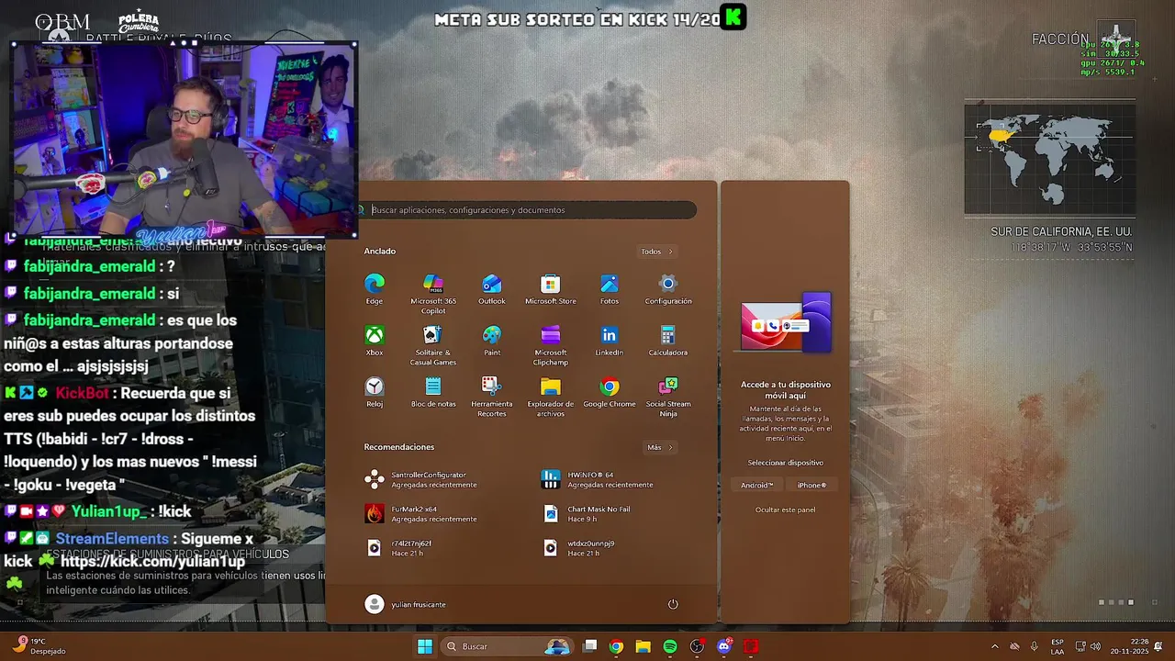
Task: Open File Explorer from the taskbar
Action: 643,646
